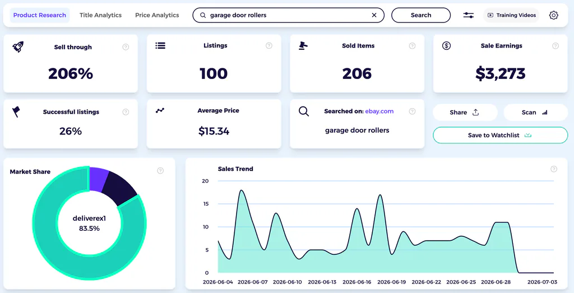The width and height of the screenshot is (574, 293).
Task: Click the dollar icon on Sale Earnings card
Action: click(446, 46)
